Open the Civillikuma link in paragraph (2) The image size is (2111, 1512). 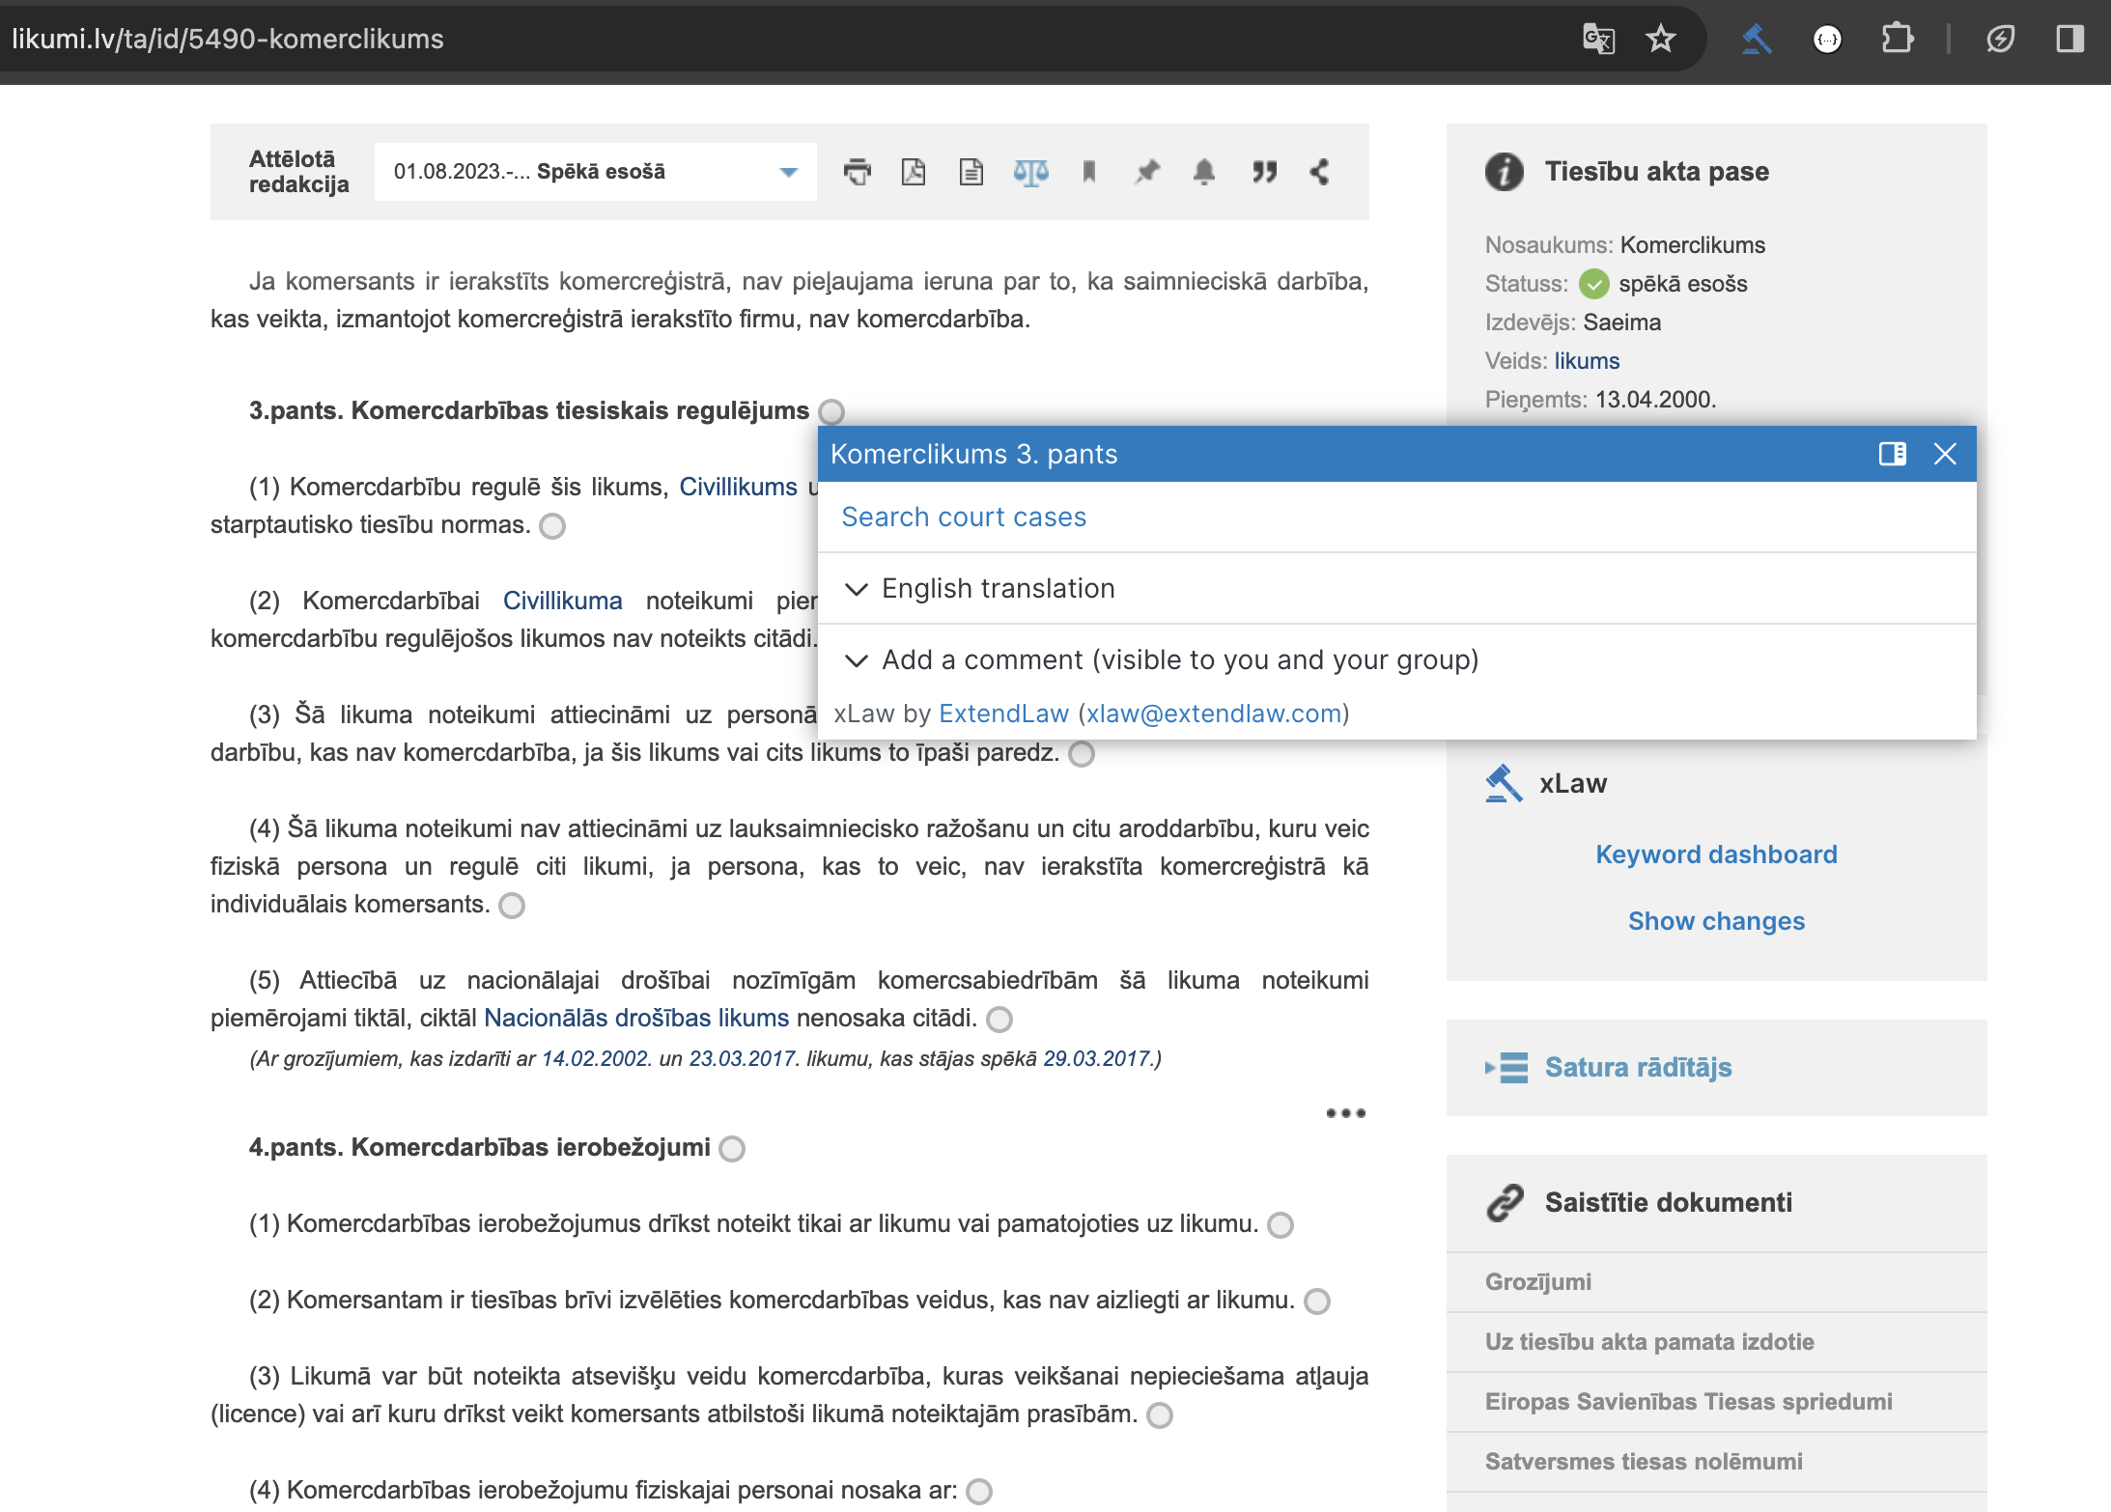point(562,601)
